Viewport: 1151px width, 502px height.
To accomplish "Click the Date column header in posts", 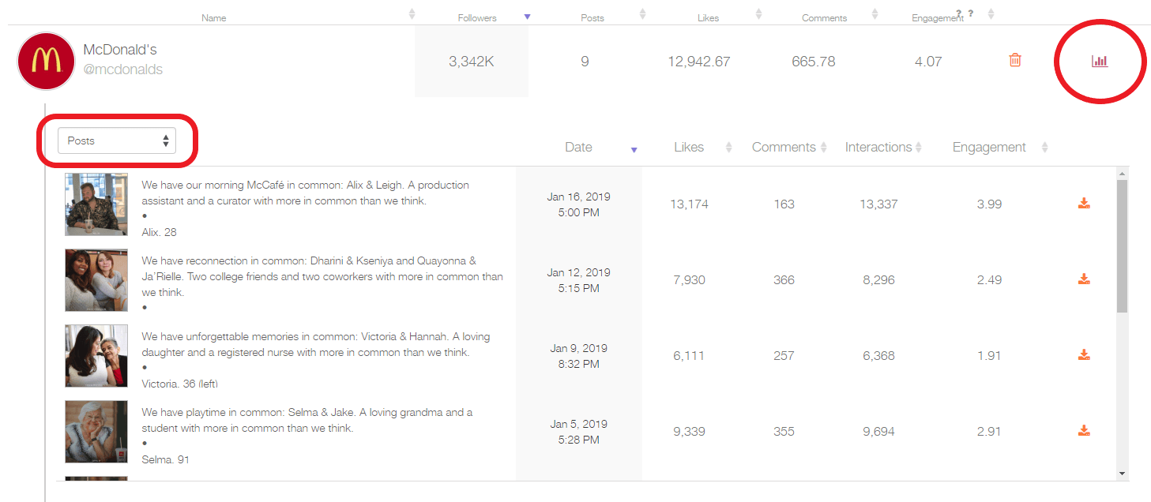I will coord(578,147).
